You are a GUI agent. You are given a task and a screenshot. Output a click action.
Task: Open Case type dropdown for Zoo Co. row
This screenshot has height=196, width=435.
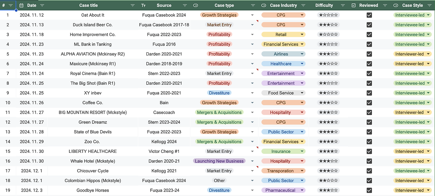252,142
